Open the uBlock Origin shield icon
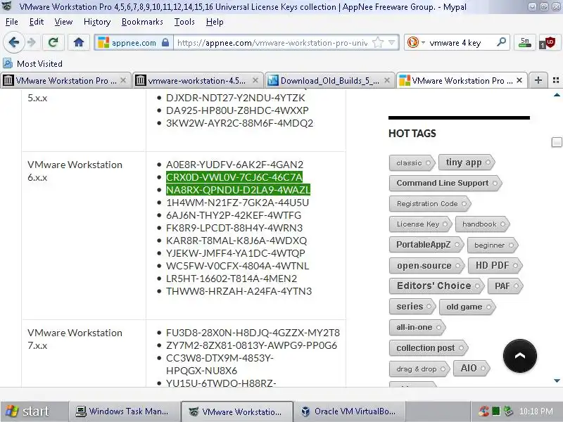This screenshot has width=563, height=422. pos(548,43)
